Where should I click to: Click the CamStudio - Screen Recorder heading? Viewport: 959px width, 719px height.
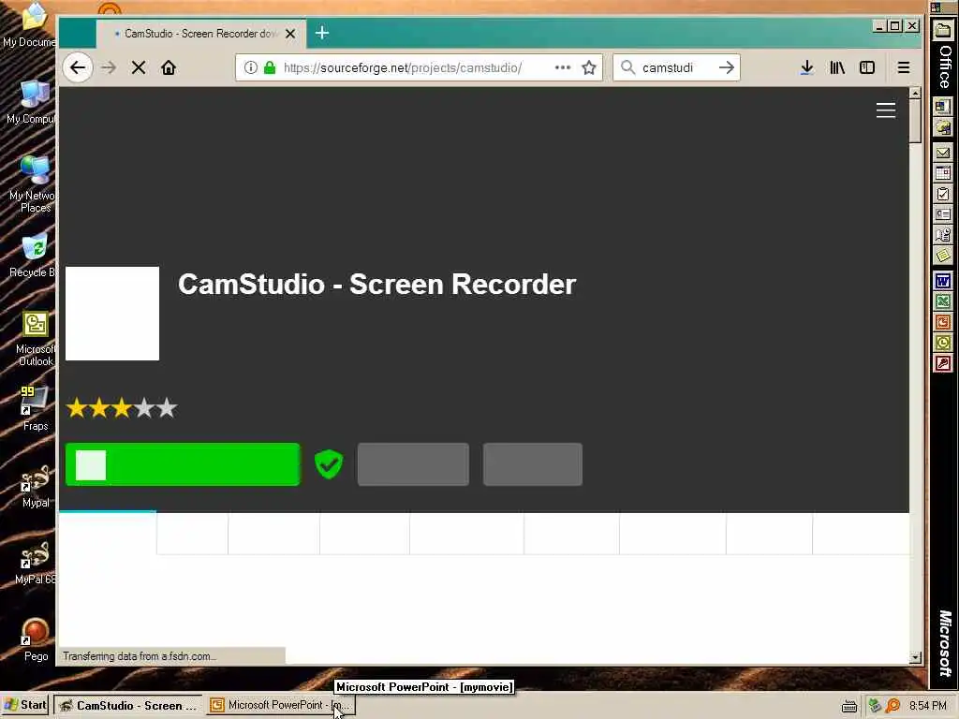[x=377, y=285]
